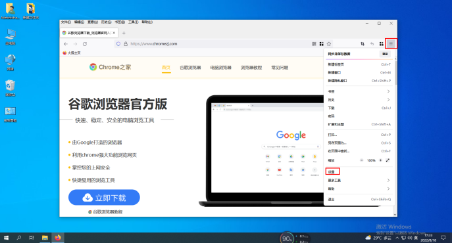Click the padlock site security icon
The width and height of the screenshot is (452, 243).
pos(126,44)
